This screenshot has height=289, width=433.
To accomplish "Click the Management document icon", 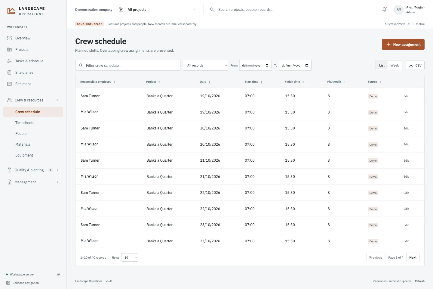I will pos(9,182).
